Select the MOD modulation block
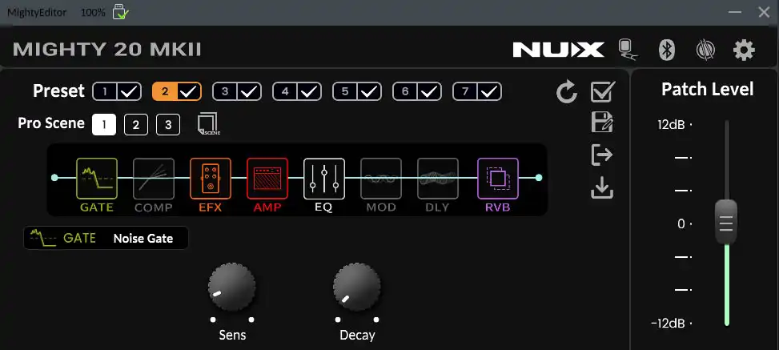 pos(381,179)
